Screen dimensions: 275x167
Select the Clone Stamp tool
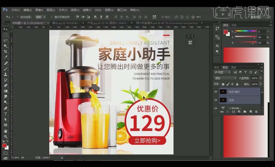(x=6, y=74)
